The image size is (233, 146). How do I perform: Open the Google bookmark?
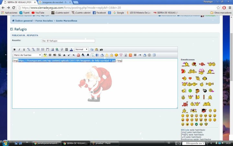[x=118, y=13]
